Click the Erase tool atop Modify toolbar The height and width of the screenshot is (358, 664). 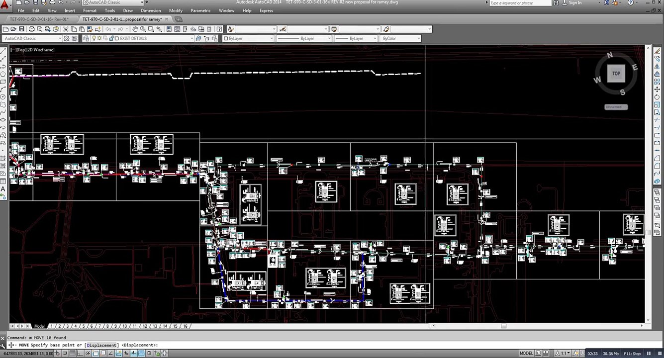(x=657, y=50)
